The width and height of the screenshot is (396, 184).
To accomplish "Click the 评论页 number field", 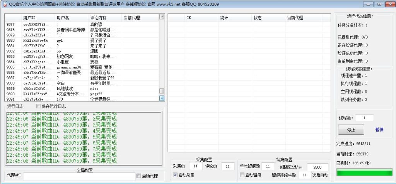I will pos(228,166).
